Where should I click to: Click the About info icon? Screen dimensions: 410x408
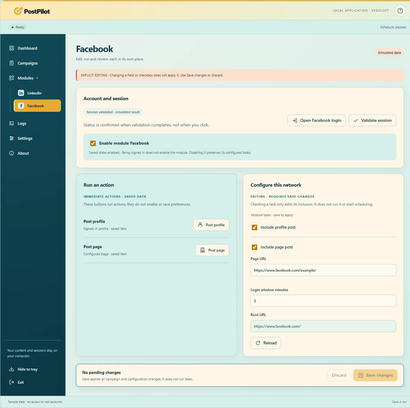coord(12,153)
